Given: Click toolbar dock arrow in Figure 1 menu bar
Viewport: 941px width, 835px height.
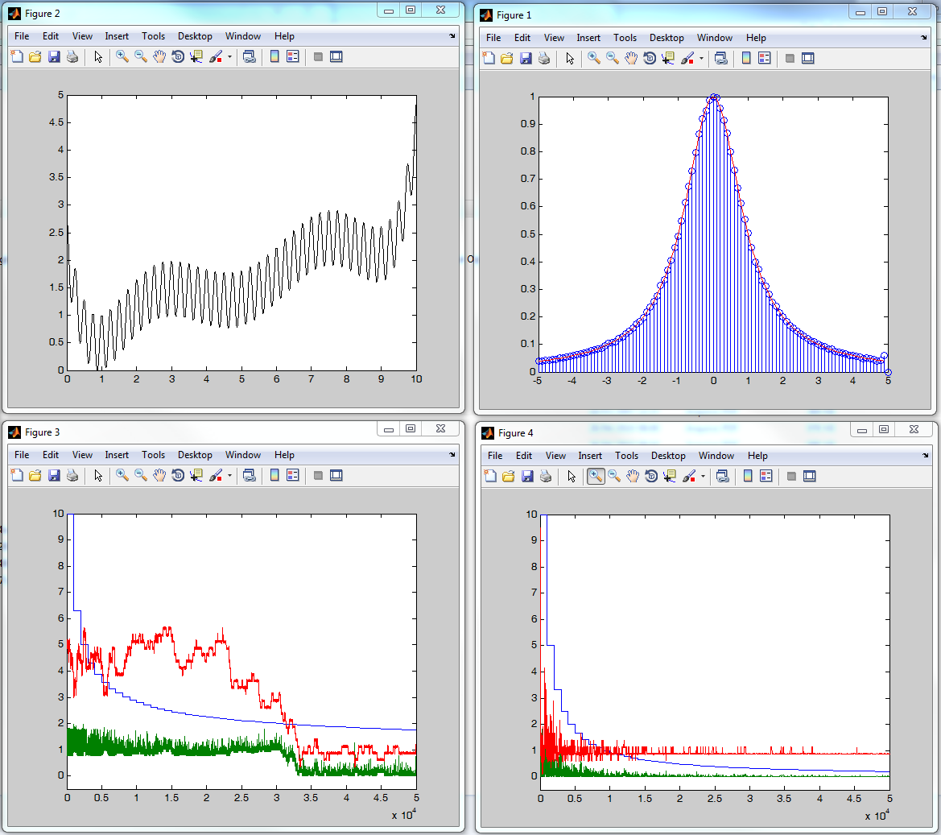Looking at the screenshot, I should click(923, 38).
